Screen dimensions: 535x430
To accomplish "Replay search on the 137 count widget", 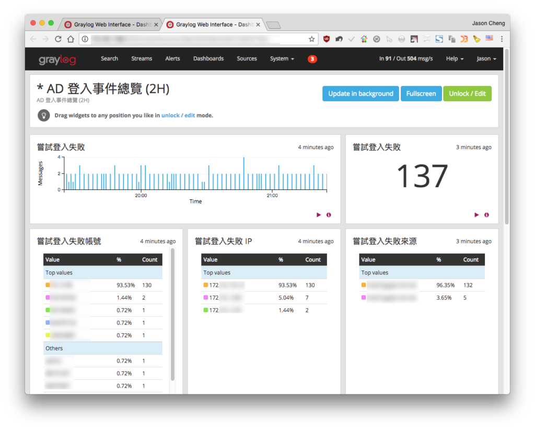I will point(476,215).
